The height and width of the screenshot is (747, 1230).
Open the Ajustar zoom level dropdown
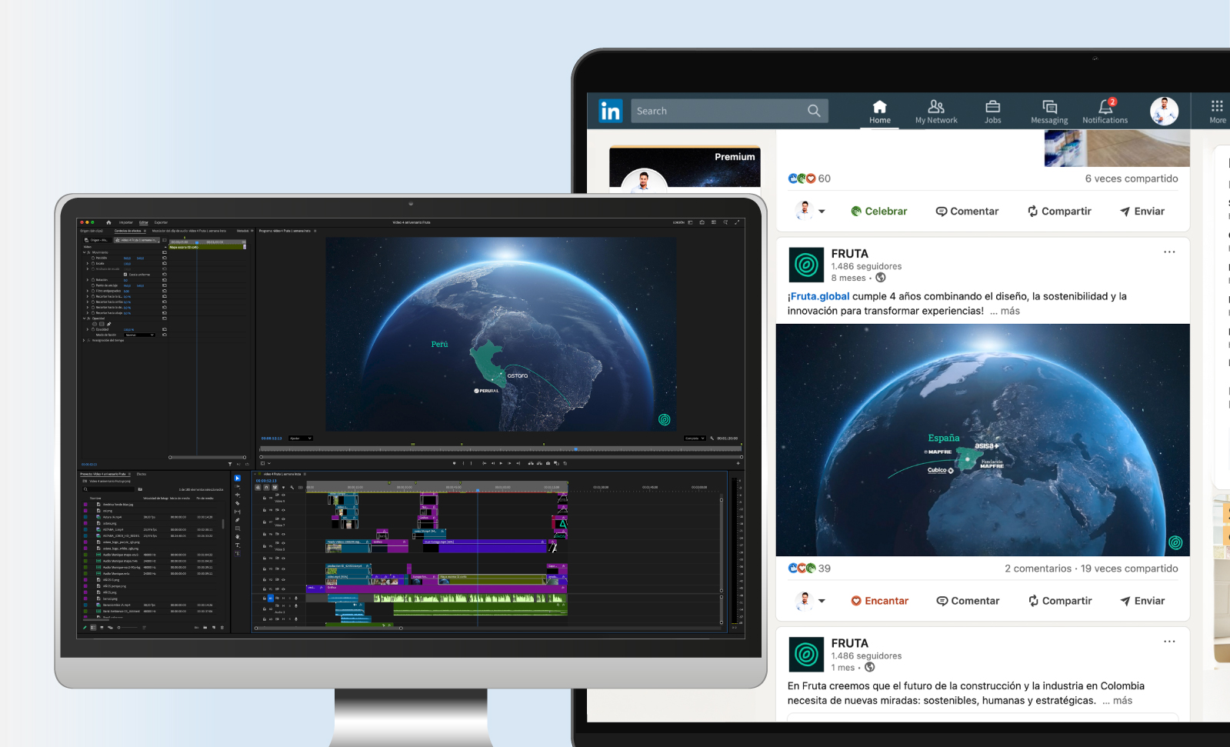[300, 439]
